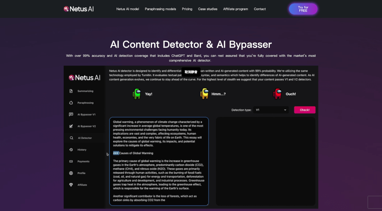Click the red crewmate Ouch! icon
382x211 pixels.
click(x=277, y=94)
